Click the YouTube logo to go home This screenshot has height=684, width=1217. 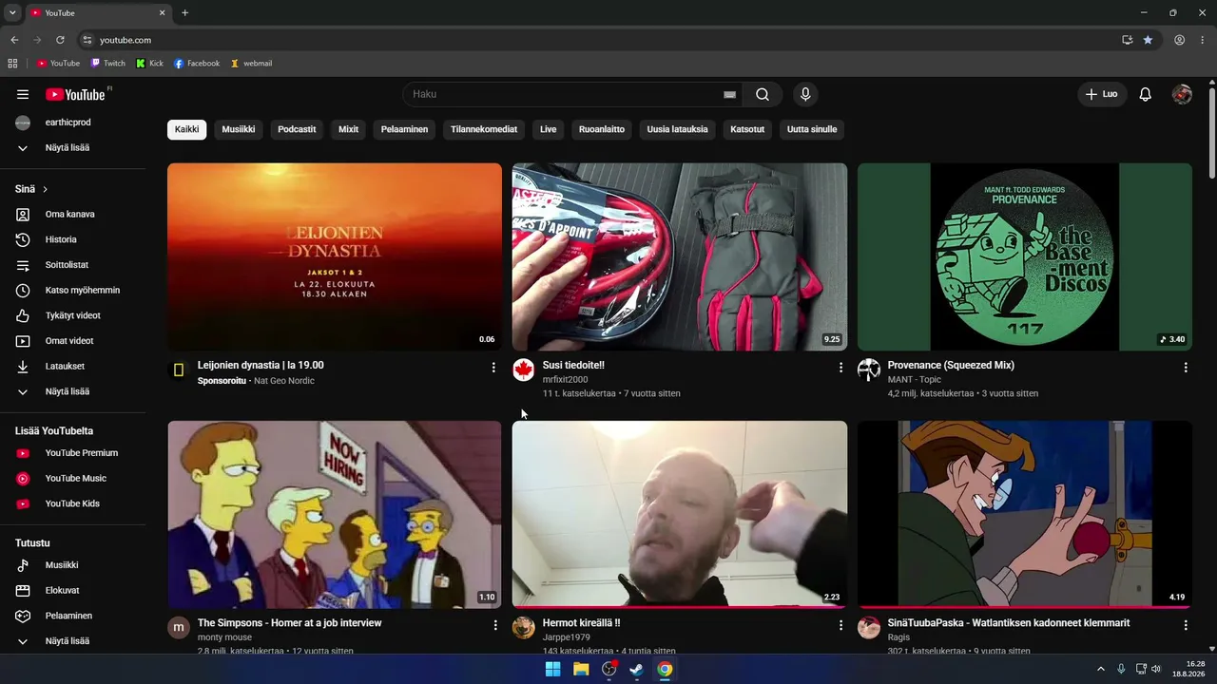[x=75, y=94]
